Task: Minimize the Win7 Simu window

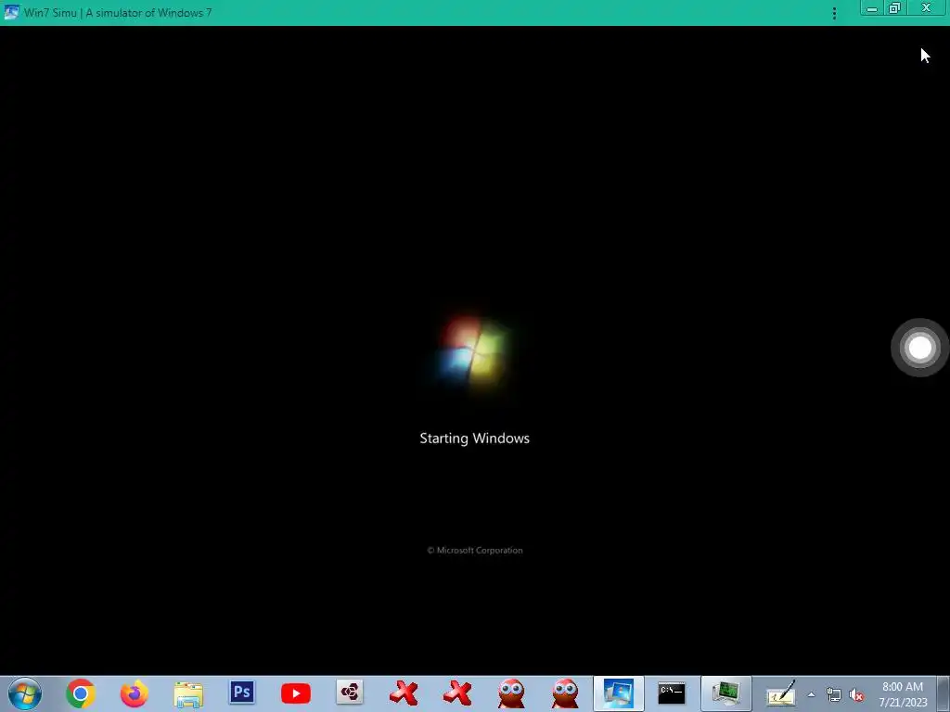Action: pyautogui.click(x=871, y=8)
